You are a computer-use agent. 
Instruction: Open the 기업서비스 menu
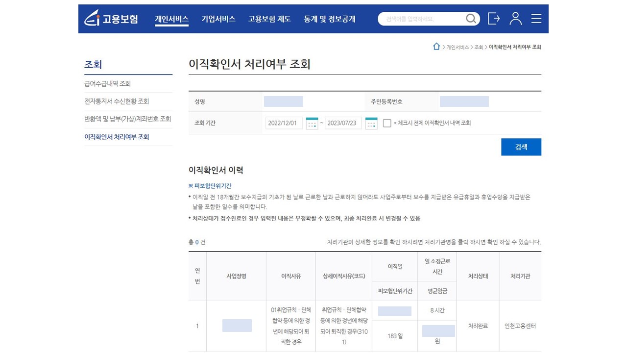tap(218, 19)
